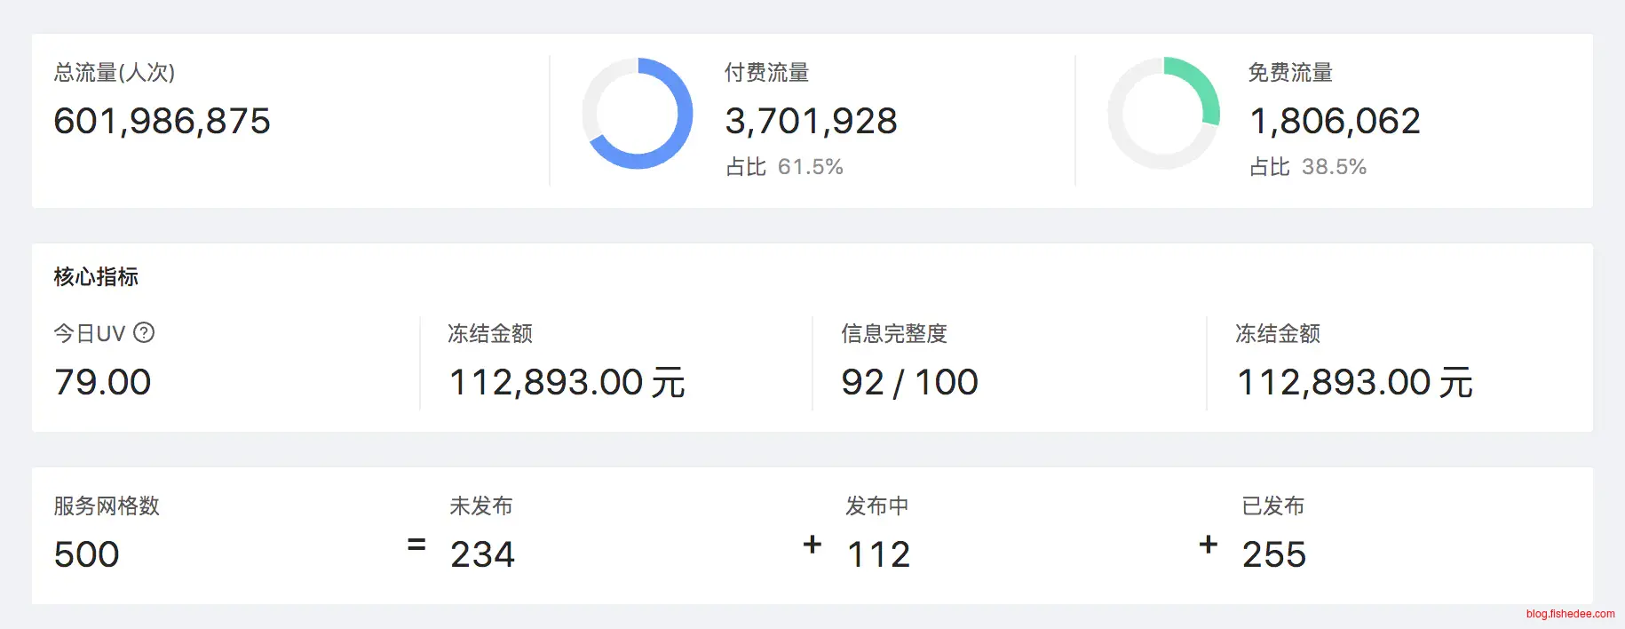The width and height of the screenshot is (1625, 629).
Task: Click the plus sign before 发布中
Action: click(812, 545)
